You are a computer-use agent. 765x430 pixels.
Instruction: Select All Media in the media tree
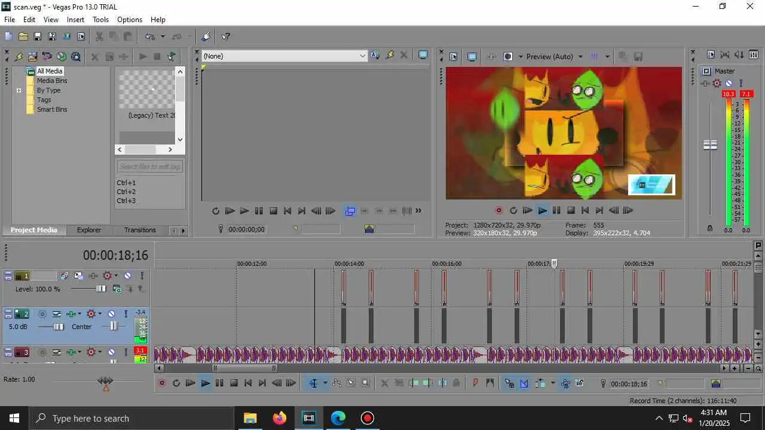[x=50, y=71]
